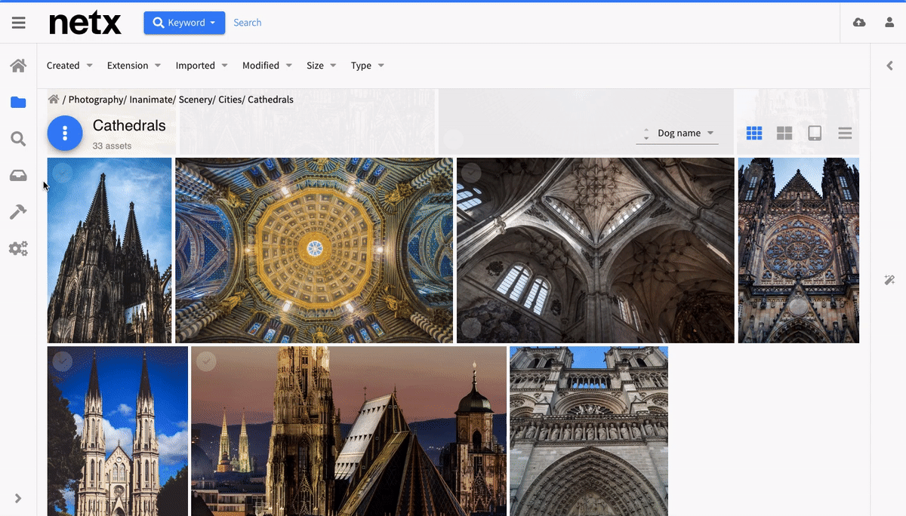The width and height of the screenshot is (906, 516).
Task: Open the Cathedrals folder actions button
Action: click(x=65, y=134)
